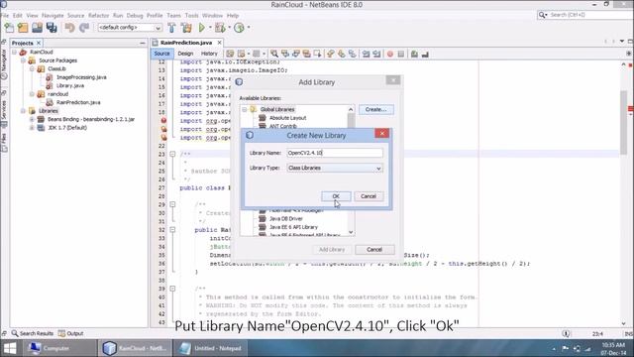Expand the JDK 1.7 (Default) node
The height and width of the screenshot is (357, 634).
(32, 128)
